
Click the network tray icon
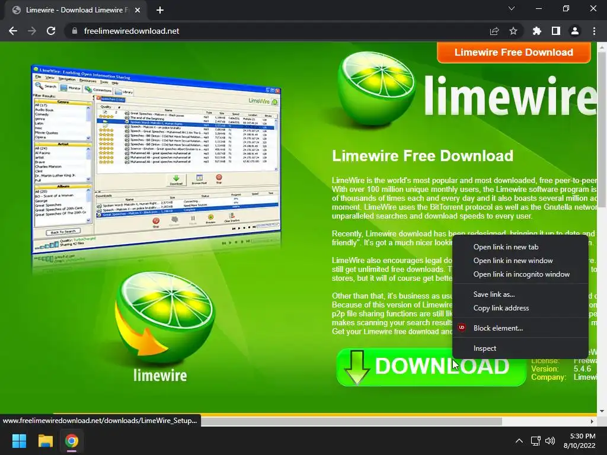pos(536,441)
